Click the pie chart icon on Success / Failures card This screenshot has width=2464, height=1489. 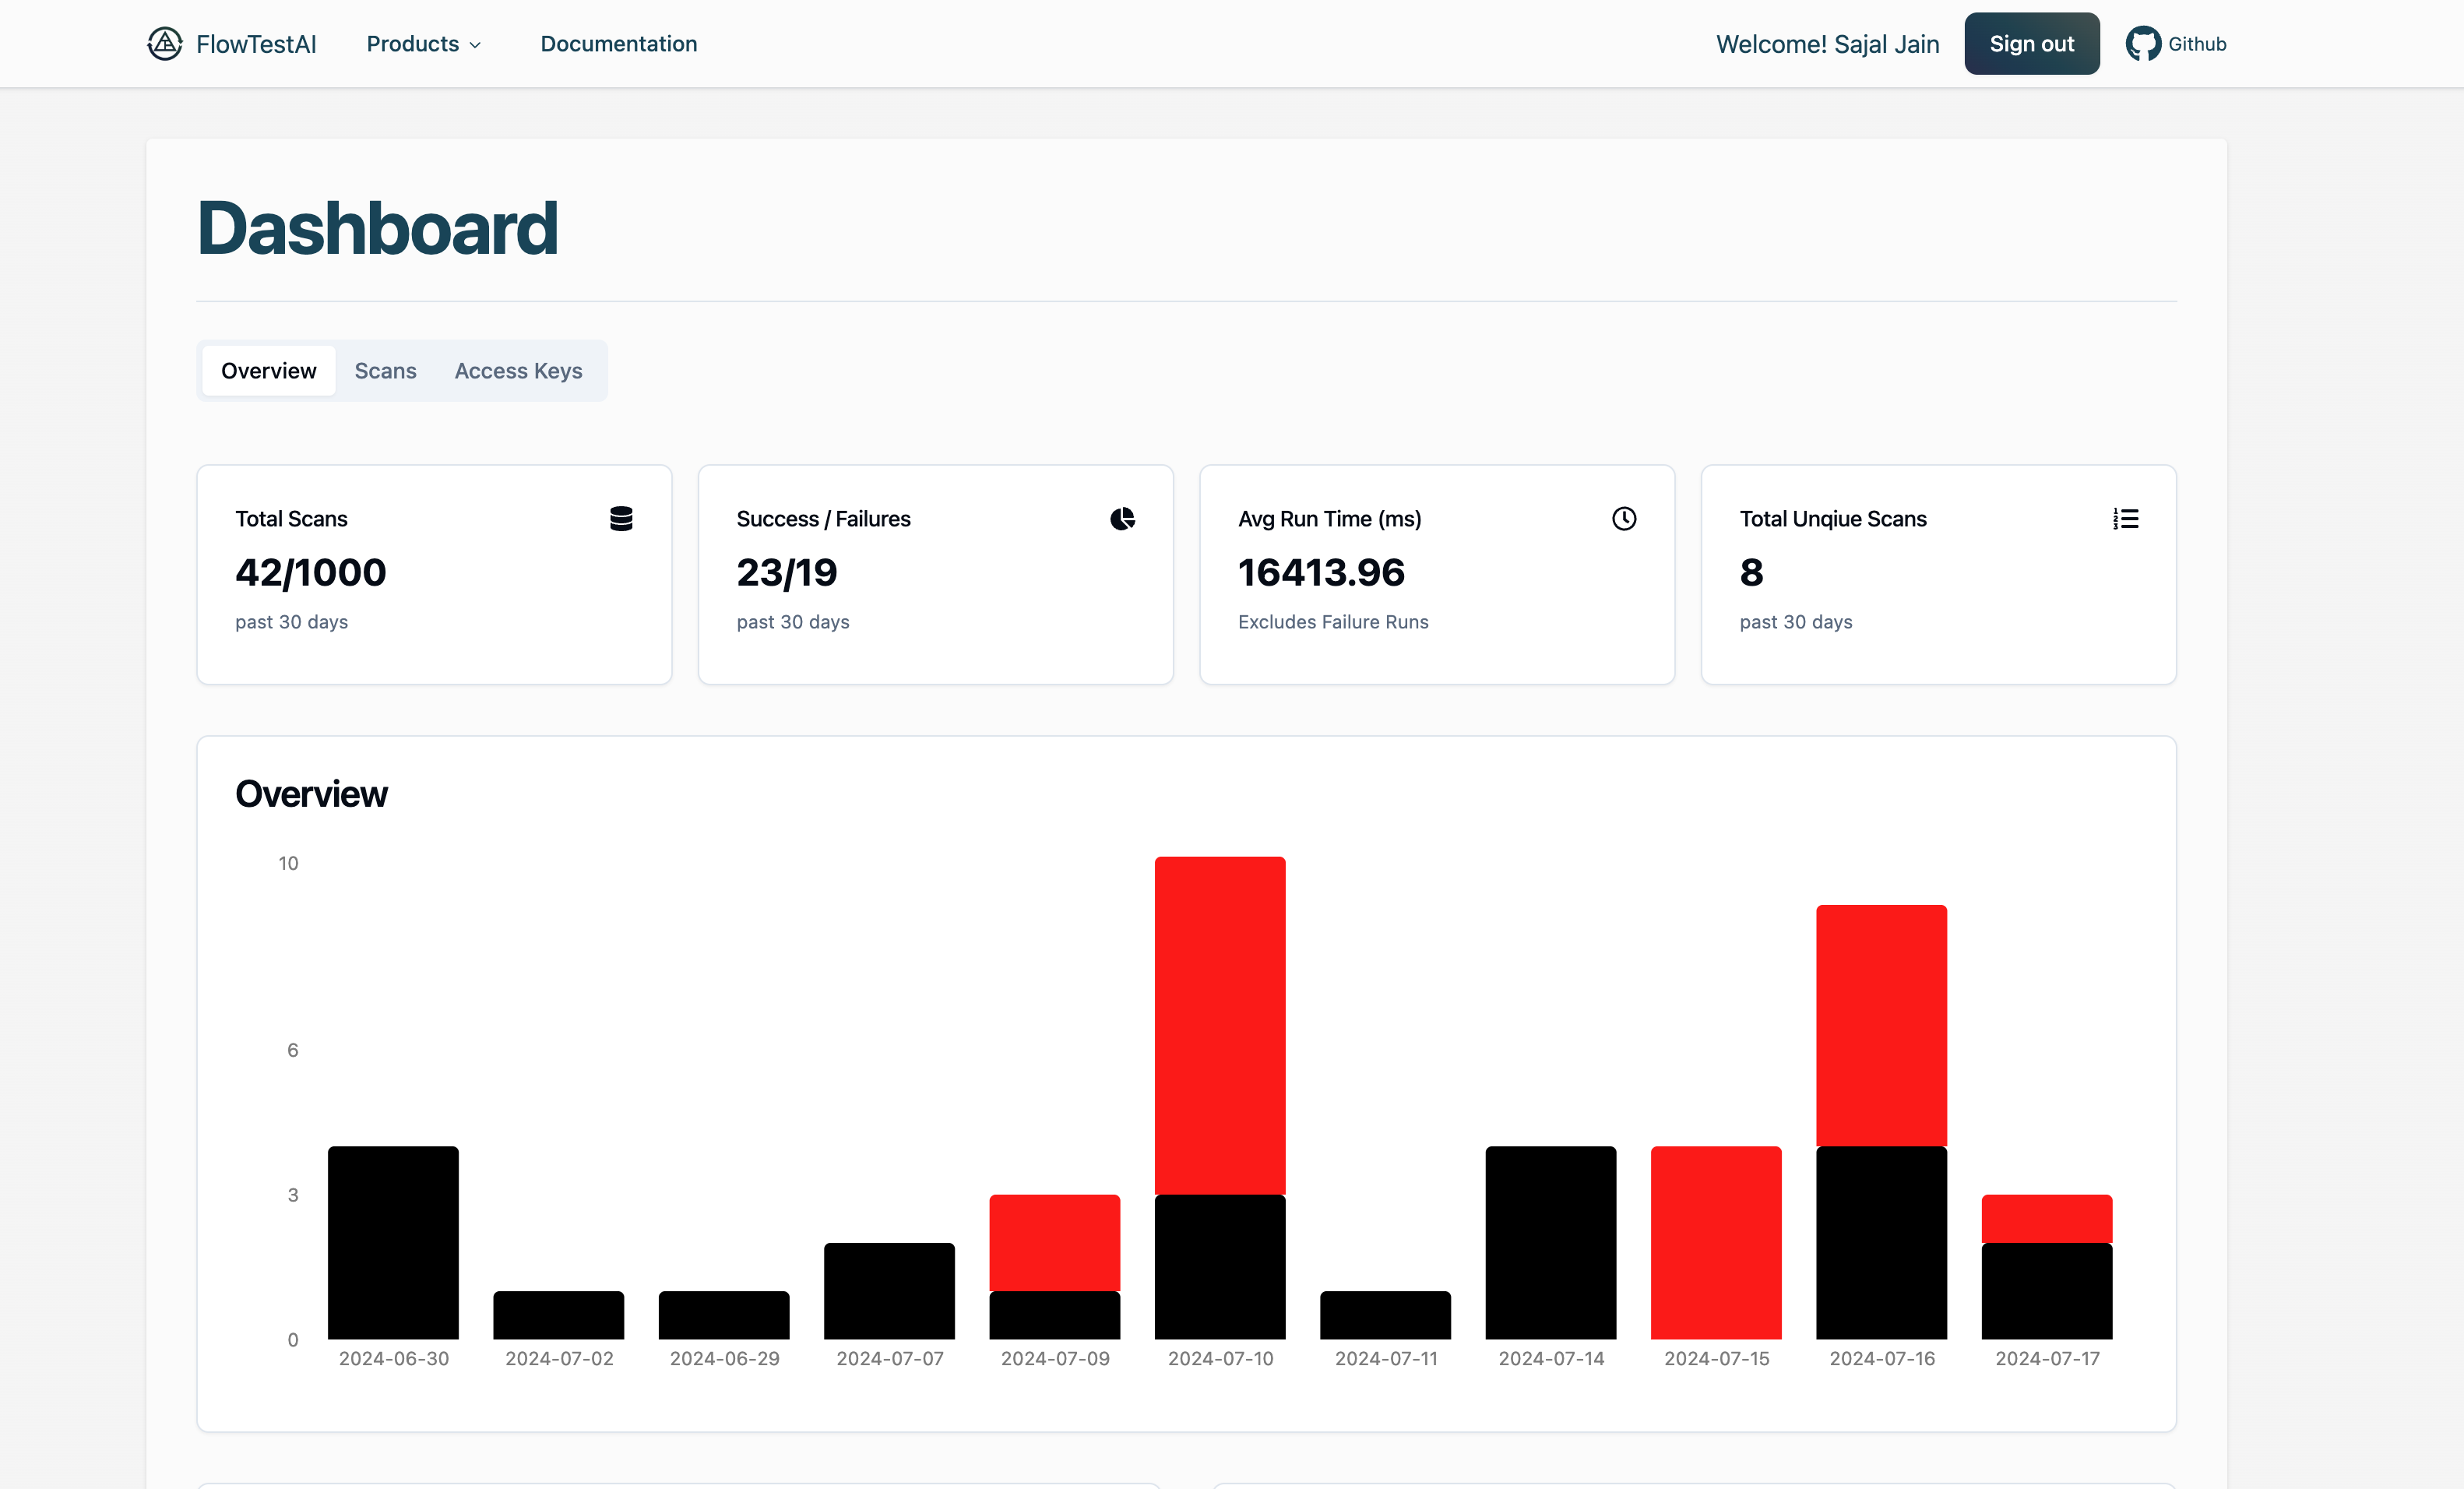pyautogui.click(x=1122, y=518)
